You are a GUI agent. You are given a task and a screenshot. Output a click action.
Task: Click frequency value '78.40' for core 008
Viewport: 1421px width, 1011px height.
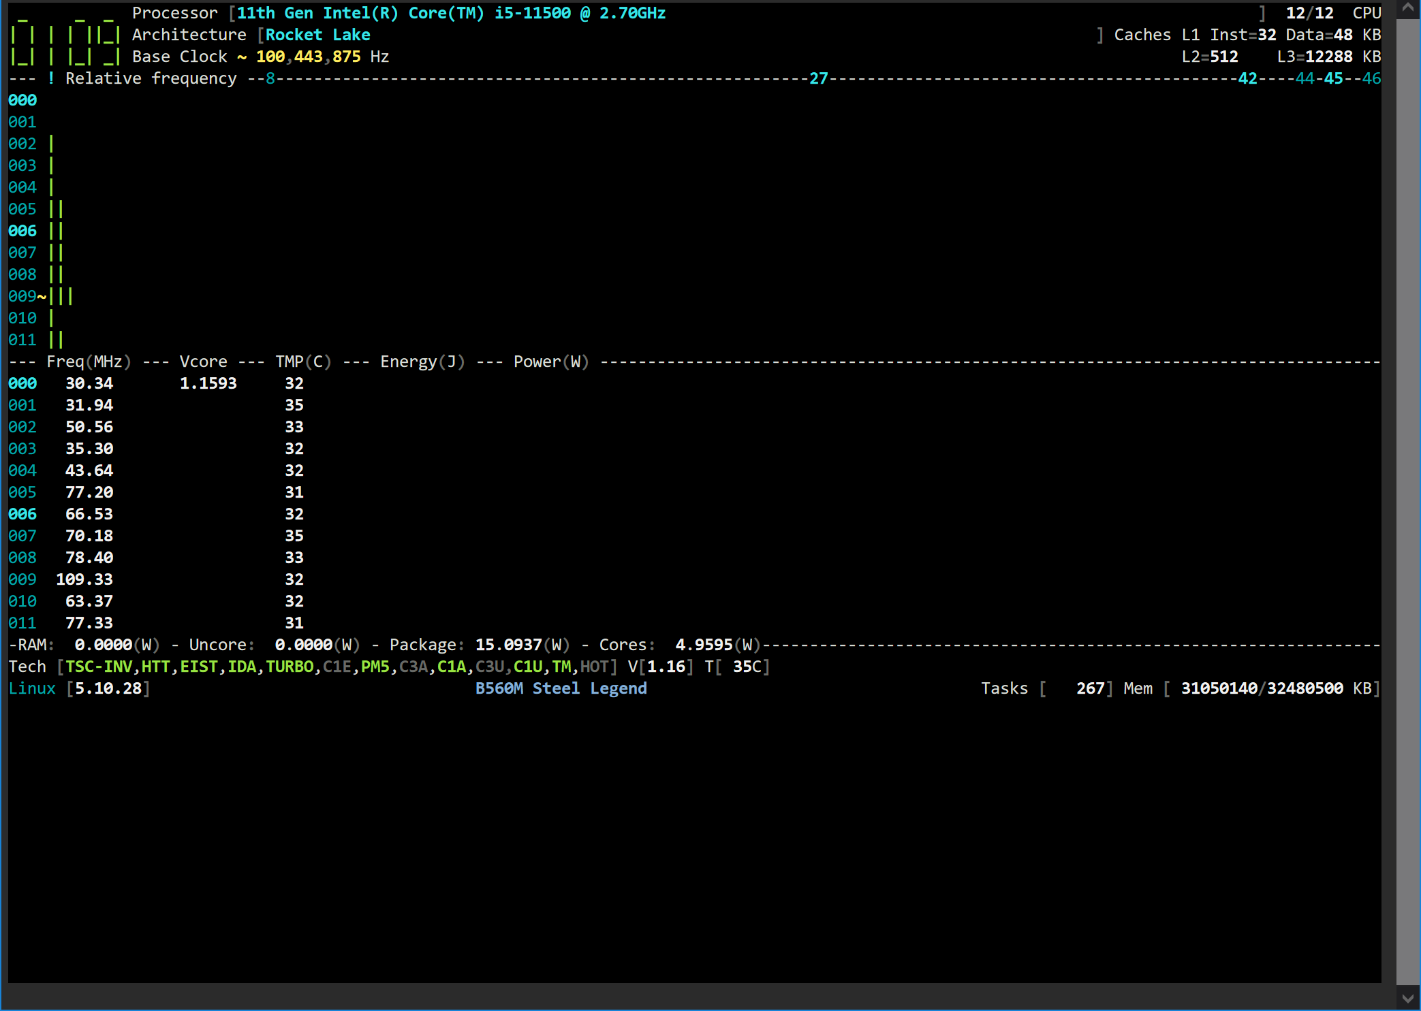coord(89,558)
